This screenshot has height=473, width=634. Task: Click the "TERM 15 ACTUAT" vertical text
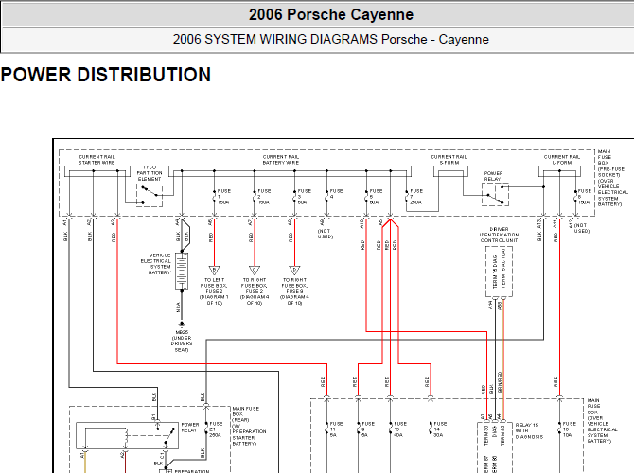[503, 270]
